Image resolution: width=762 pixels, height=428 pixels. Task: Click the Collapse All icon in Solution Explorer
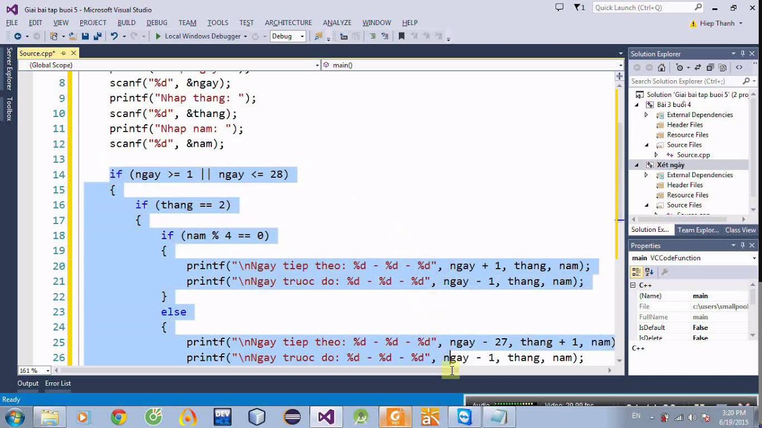coord(711,67)
